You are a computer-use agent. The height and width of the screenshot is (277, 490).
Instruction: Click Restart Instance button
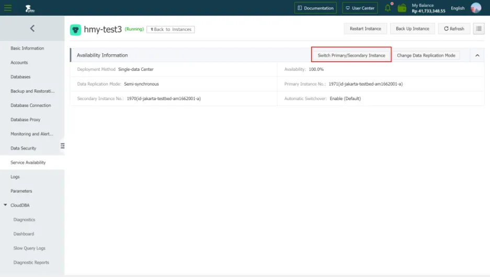point(366,29)
